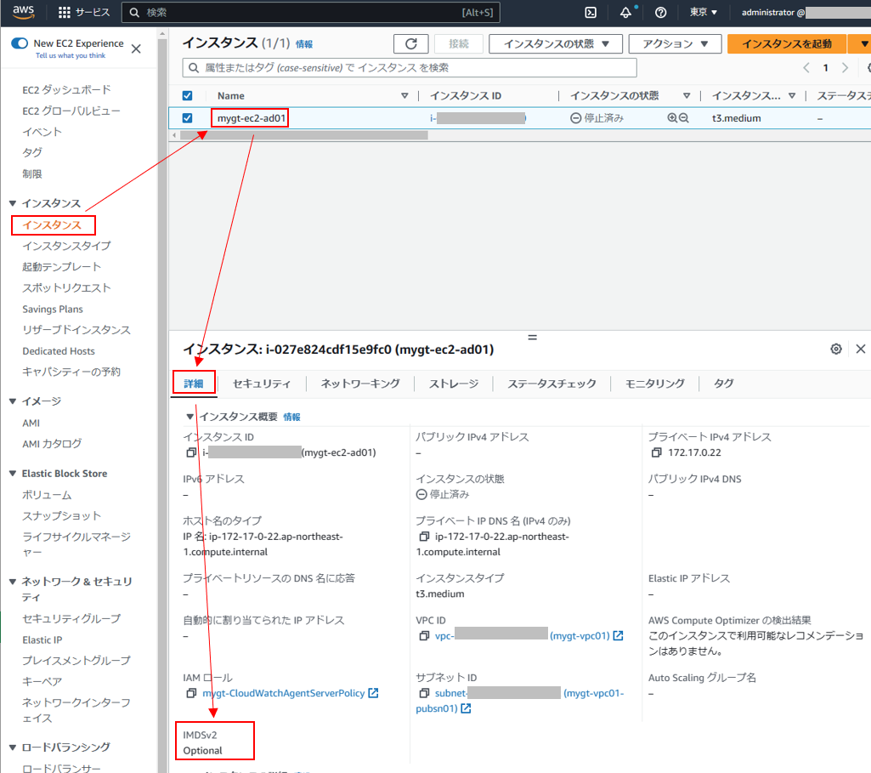Collapse the ロードバランシング section
The width and height of the screenshot is (871, 773).
pos(13,747)
